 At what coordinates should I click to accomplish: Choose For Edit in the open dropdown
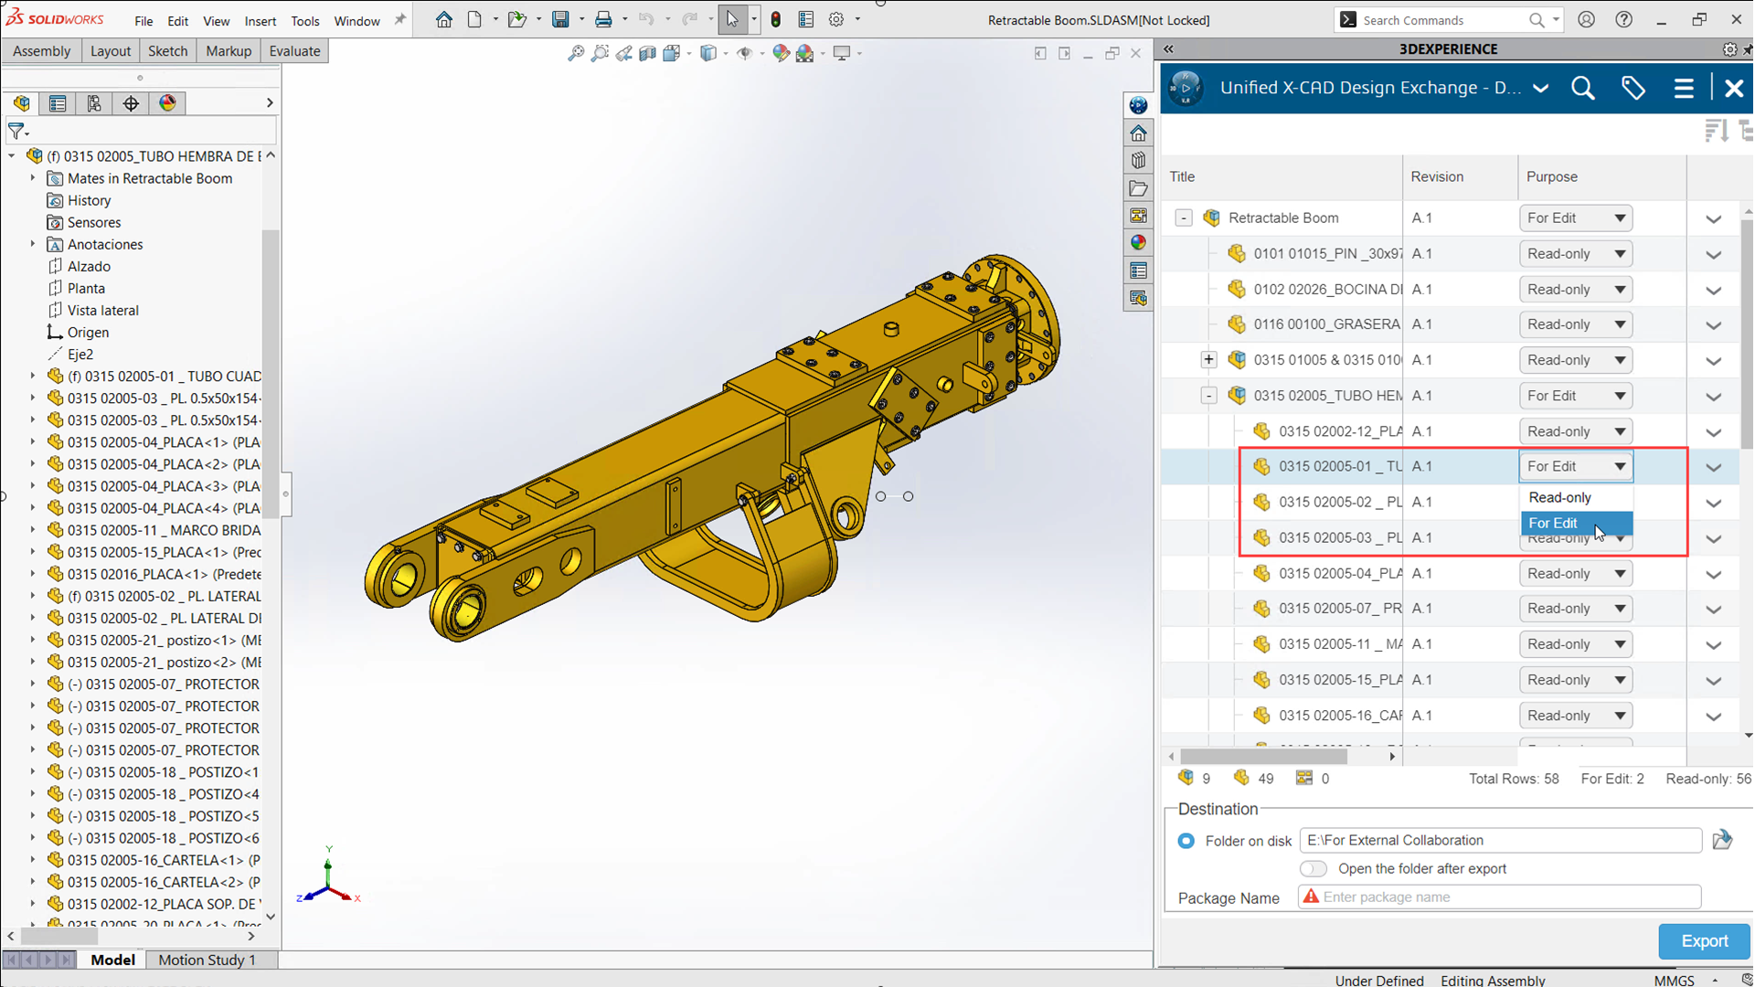[x=1553, y=523]
